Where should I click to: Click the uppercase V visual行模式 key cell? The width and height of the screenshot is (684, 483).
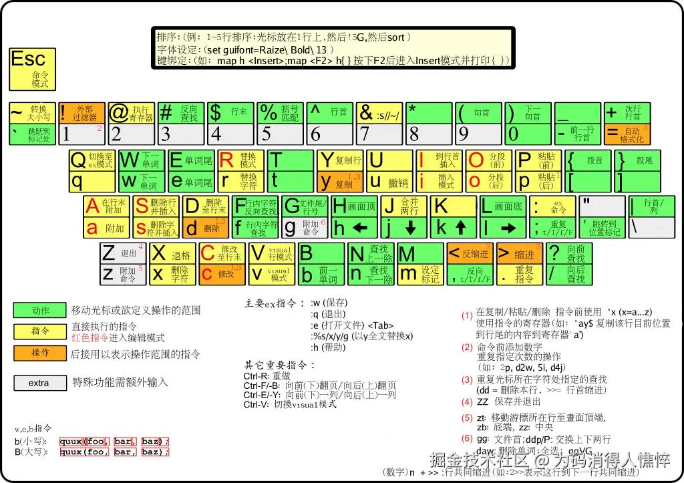(x=272, y=253)
